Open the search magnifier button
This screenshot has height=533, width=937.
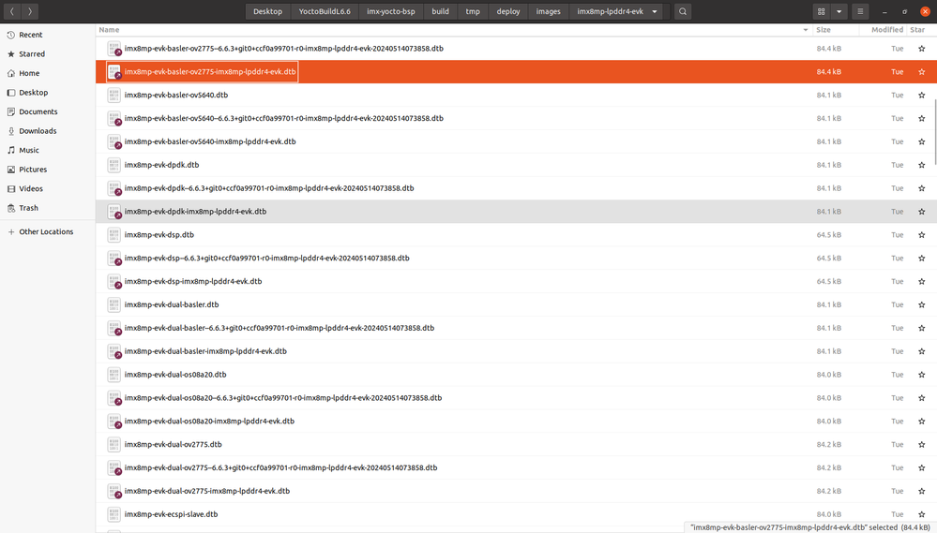(683, 11)
